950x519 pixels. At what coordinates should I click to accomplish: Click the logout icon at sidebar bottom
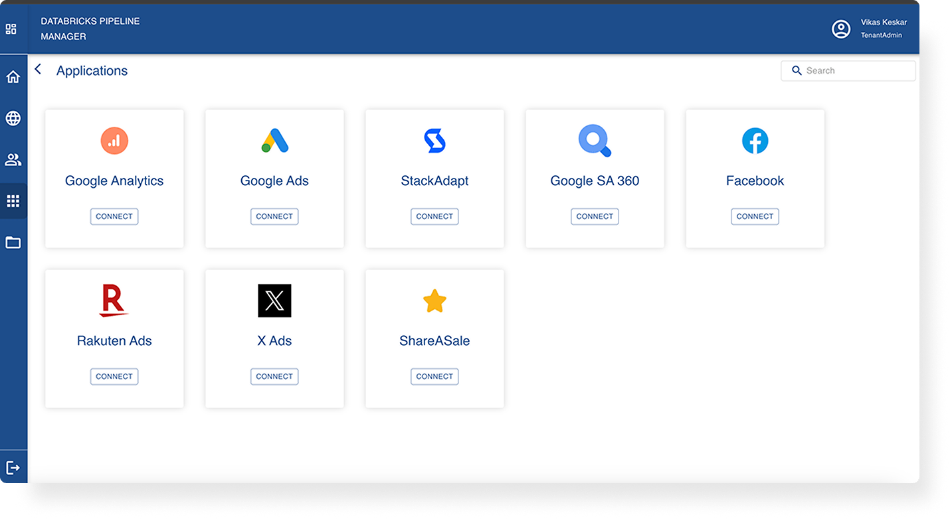13,468
